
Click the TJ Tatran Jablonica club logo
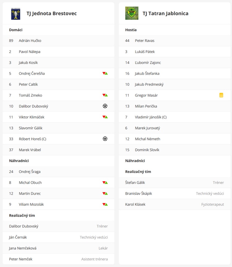(x=132, y=13)
